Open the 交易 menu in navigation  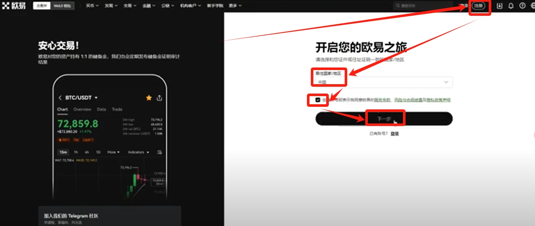130,6
